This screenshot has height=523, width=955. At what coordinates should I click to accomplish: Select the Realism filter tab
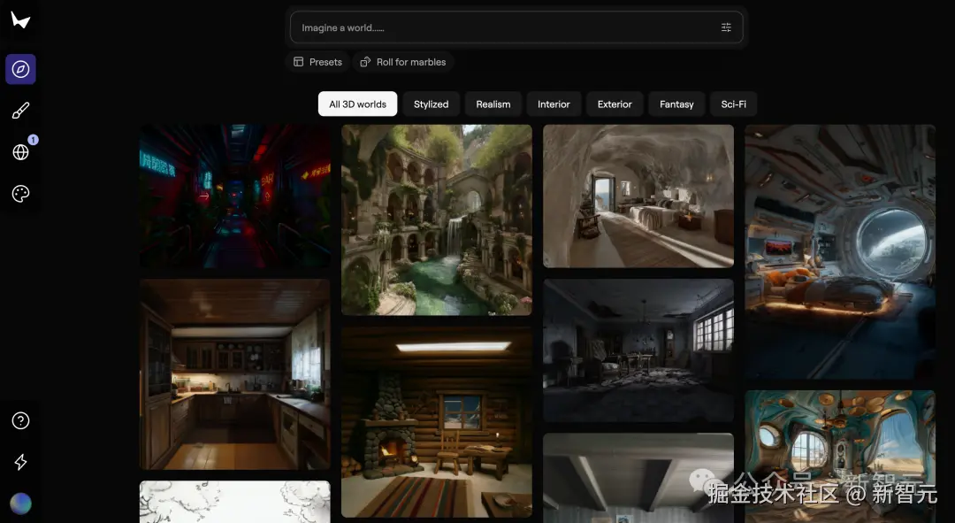(493, 104)
